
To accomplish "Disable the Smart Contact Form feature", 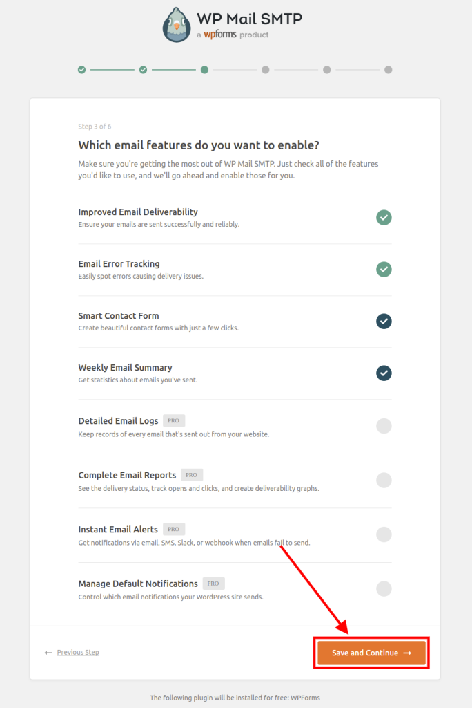I will click(x=384, y=322).
